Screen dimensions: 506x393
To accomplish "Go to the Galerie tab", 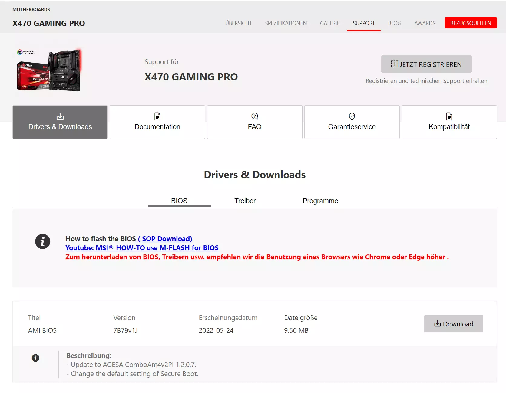I will click(330, 23).
